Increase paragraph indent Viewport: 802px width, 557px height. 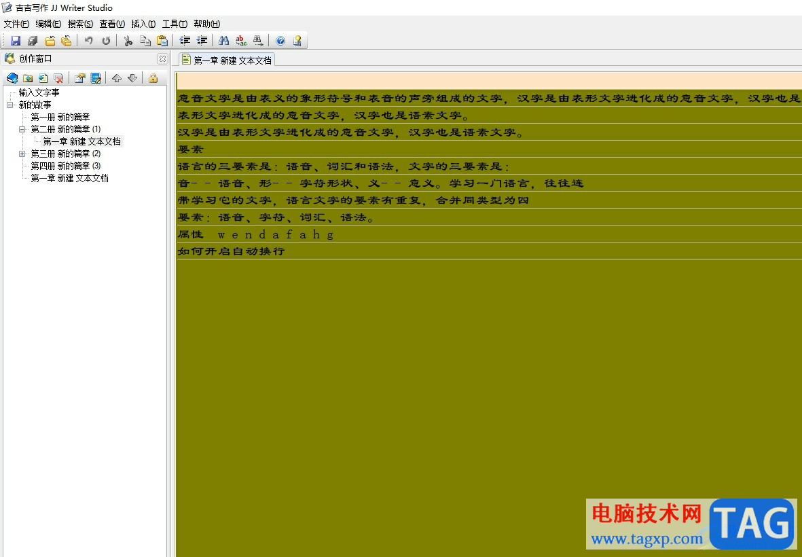[185, 40]
